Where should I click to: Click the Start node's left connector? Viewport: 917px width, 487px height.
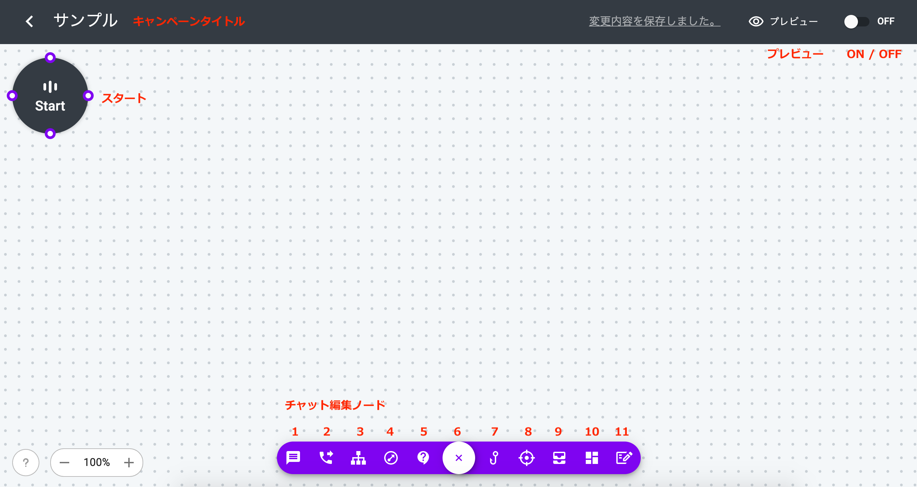pyautogui.click(x=12, y=96)
